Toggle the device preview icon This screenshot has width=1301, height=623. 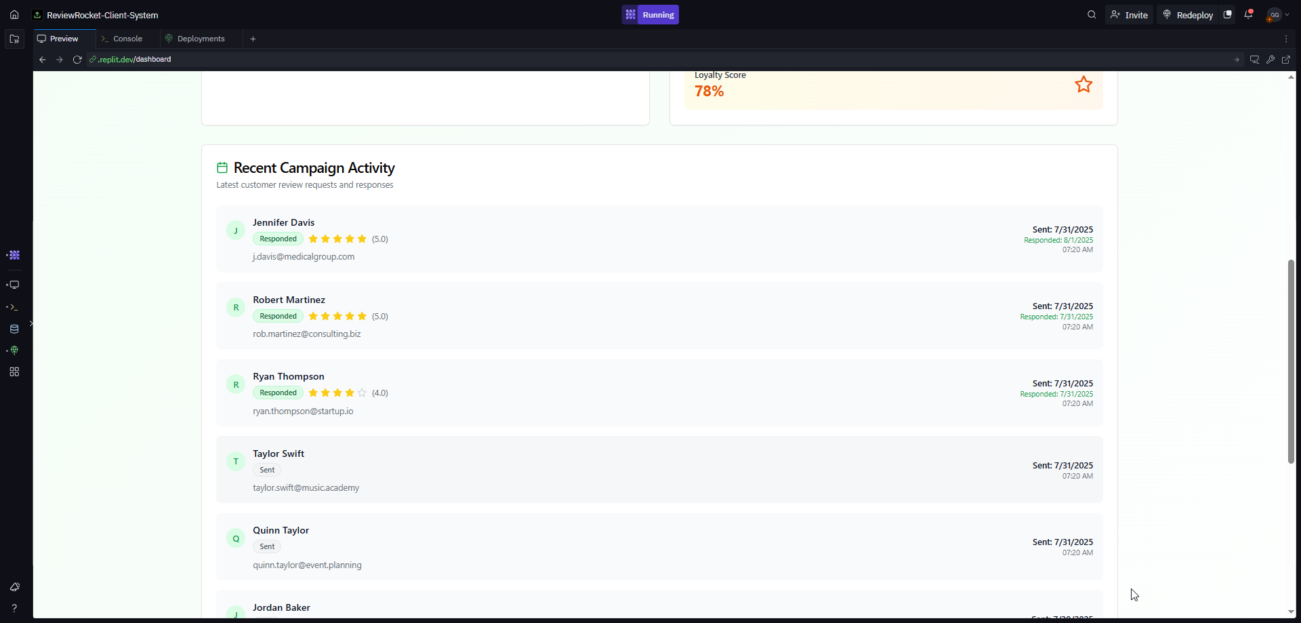click(x=1254, y=60)
